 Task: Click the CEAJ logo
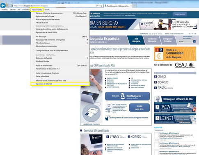coord(185,65)
